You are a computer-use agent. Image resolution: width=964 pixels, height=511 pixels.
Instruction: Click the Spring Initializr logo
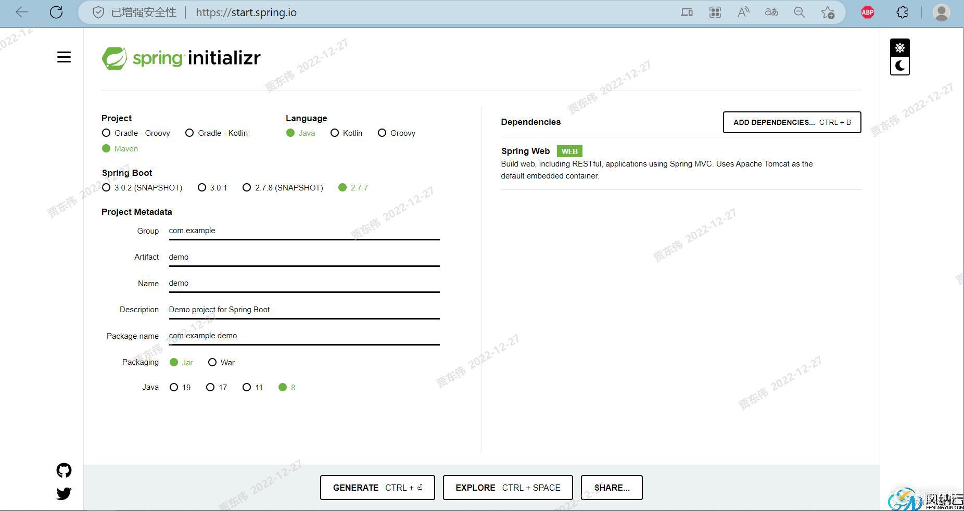pyautogui.click(x=181, y=58)
